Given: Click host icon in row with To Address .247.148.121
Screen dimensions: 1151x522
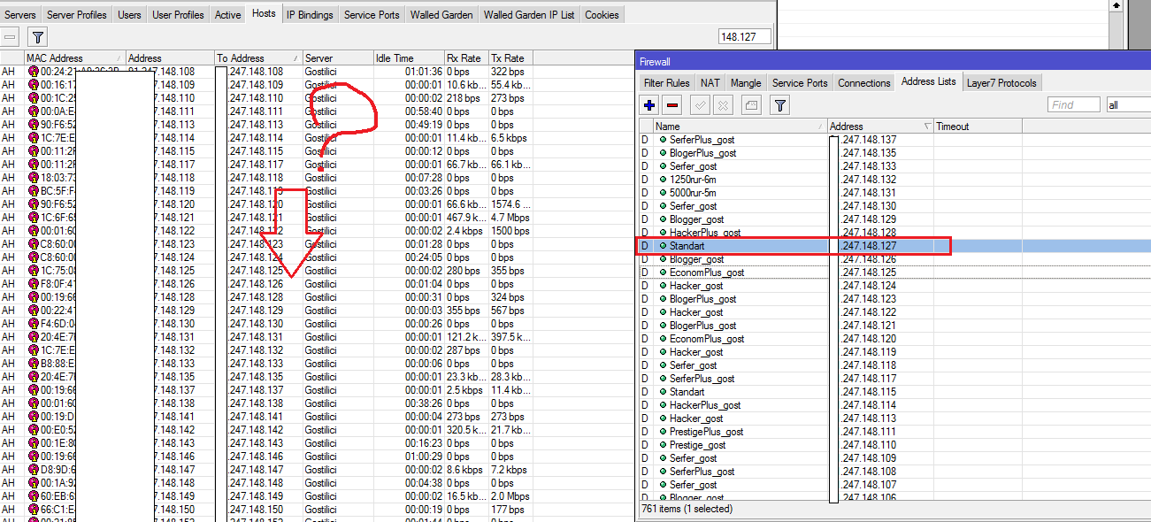Looking at the screenshot, I should [x=34, y=218].
